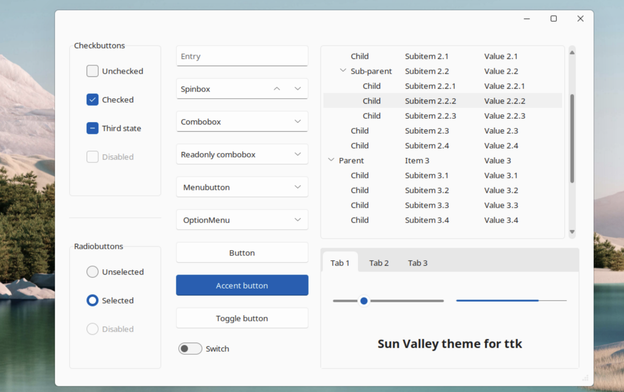The image size is (624, 392).
Task: Toggle the Switch control on
Action: 190,348
